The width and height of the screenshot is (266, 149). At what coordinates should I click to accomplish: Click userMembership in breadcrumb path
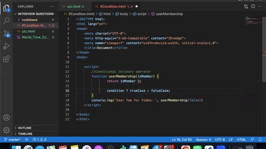pos(169,14)
